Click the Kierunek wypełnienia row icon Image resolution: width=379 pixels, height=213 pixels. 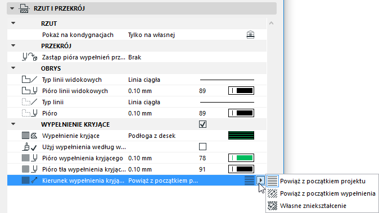pos(29,180)
